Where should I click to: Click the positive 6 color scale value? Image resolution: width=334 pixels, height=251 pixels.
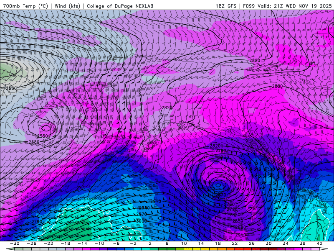167,243
